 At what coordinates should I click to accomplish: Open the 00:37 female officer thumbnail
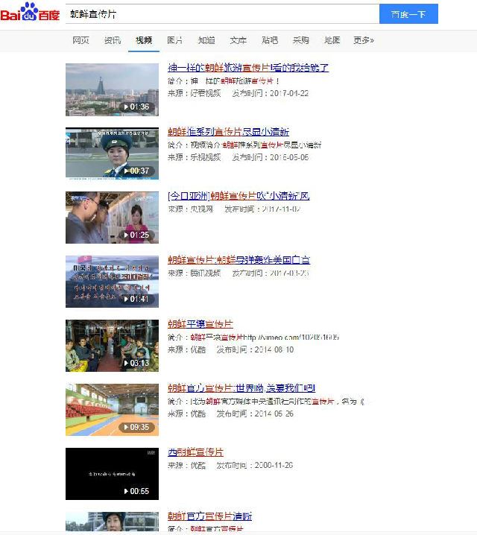112,153
